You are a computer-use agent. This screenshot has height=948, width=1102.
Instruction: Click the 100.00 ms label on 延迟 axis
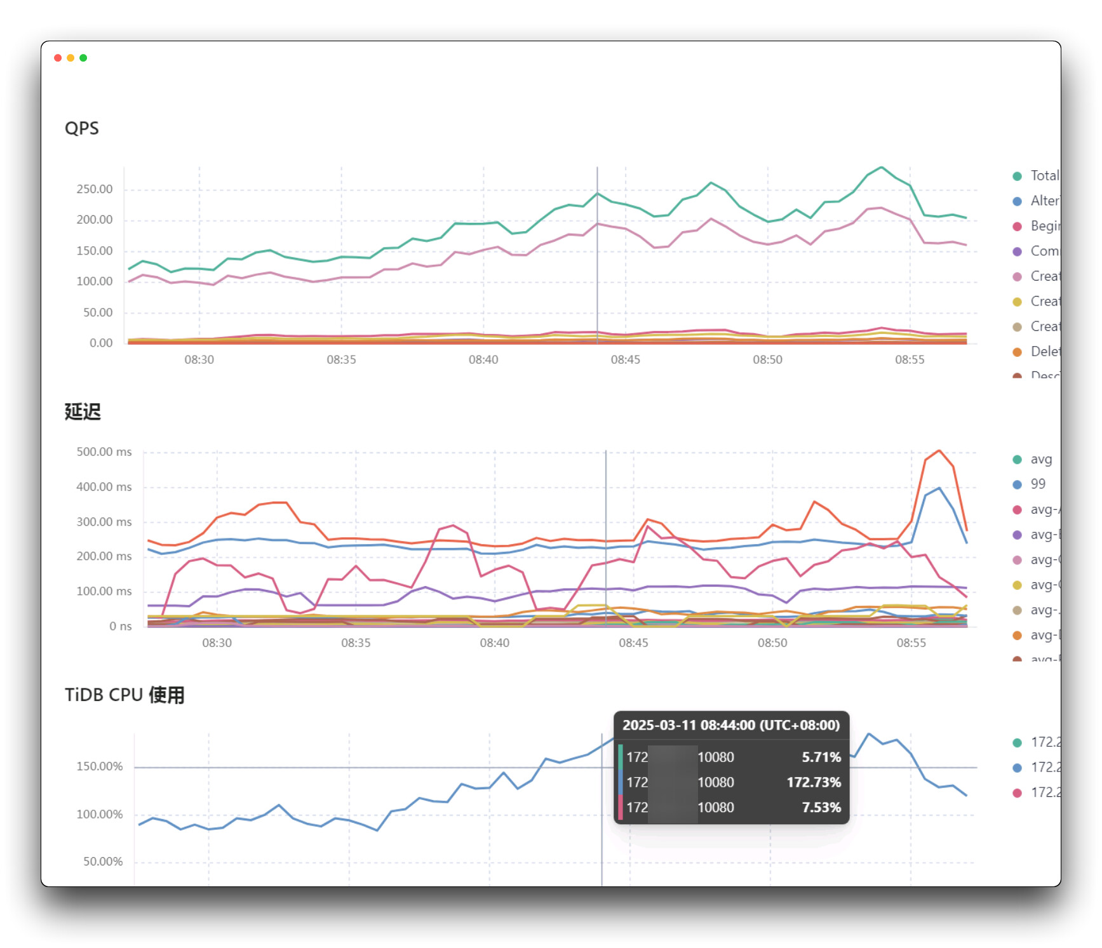pyautogui.click(x=104, y=591)
